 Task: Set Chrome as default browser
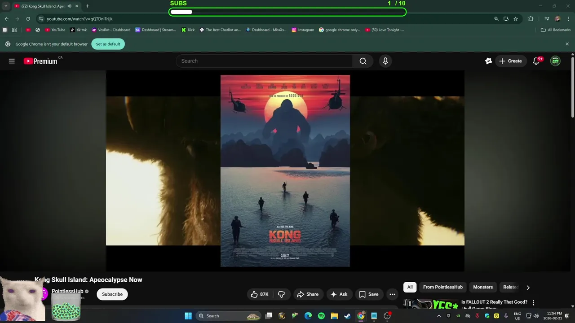click(108, 44)
